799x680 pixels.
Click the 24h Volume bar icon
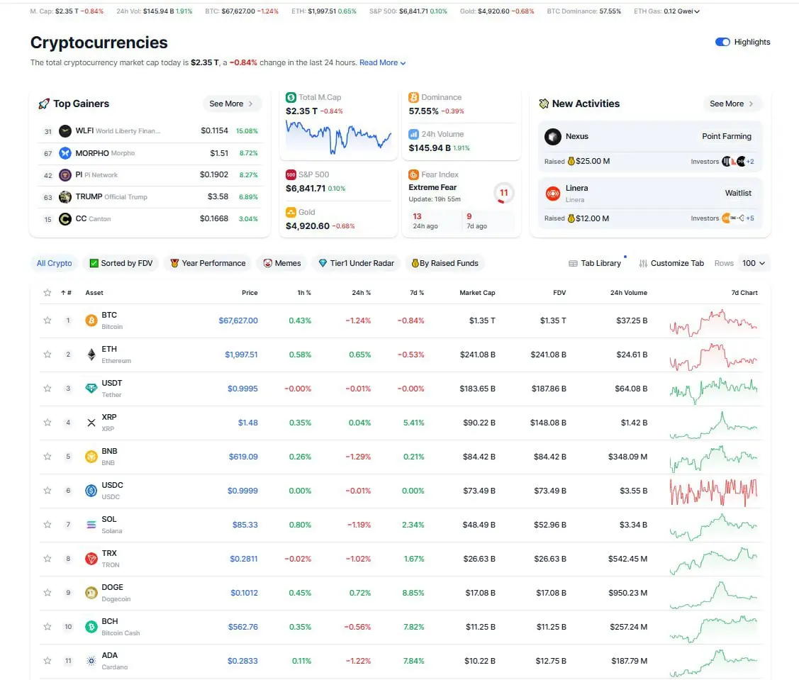tap(413, 134)
